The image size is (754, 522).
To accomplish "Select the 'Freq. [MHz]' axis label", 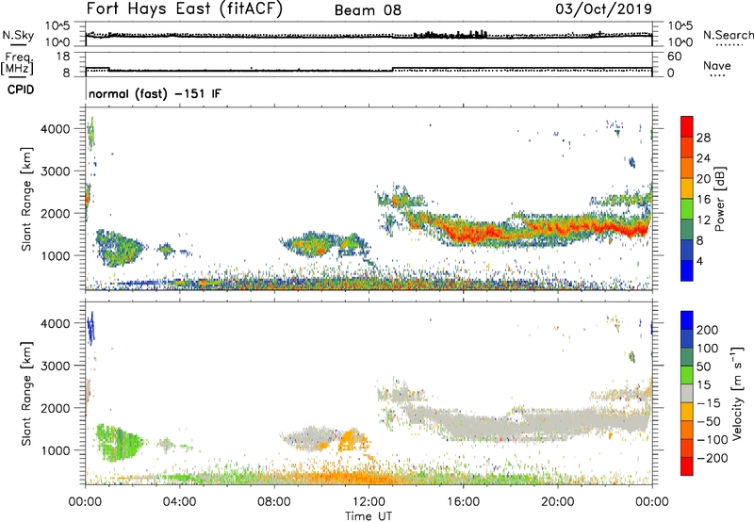I will pos(18,63).
